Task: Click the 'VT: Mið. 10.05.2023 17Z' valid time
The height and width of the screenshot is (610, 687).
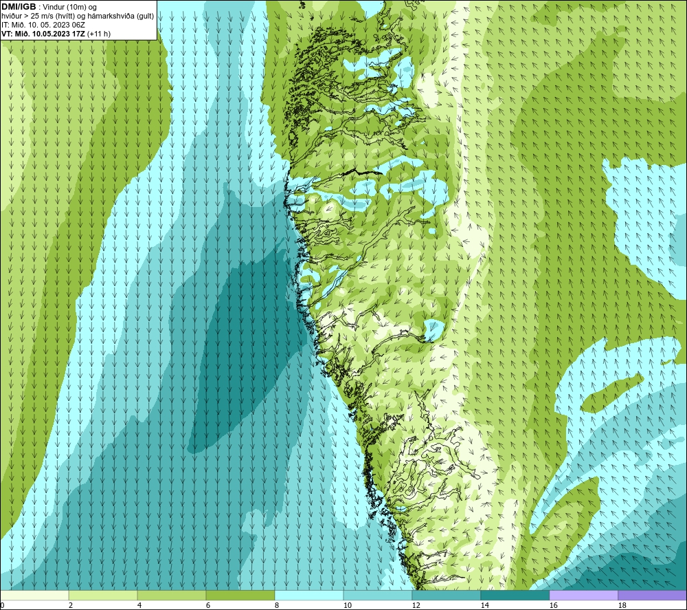Action: pyautogui.click(x=43, y=34)
